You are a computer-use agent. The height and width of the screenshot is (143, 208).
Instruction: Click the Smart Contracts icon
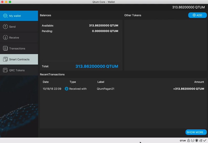click(x=5, y=59)
